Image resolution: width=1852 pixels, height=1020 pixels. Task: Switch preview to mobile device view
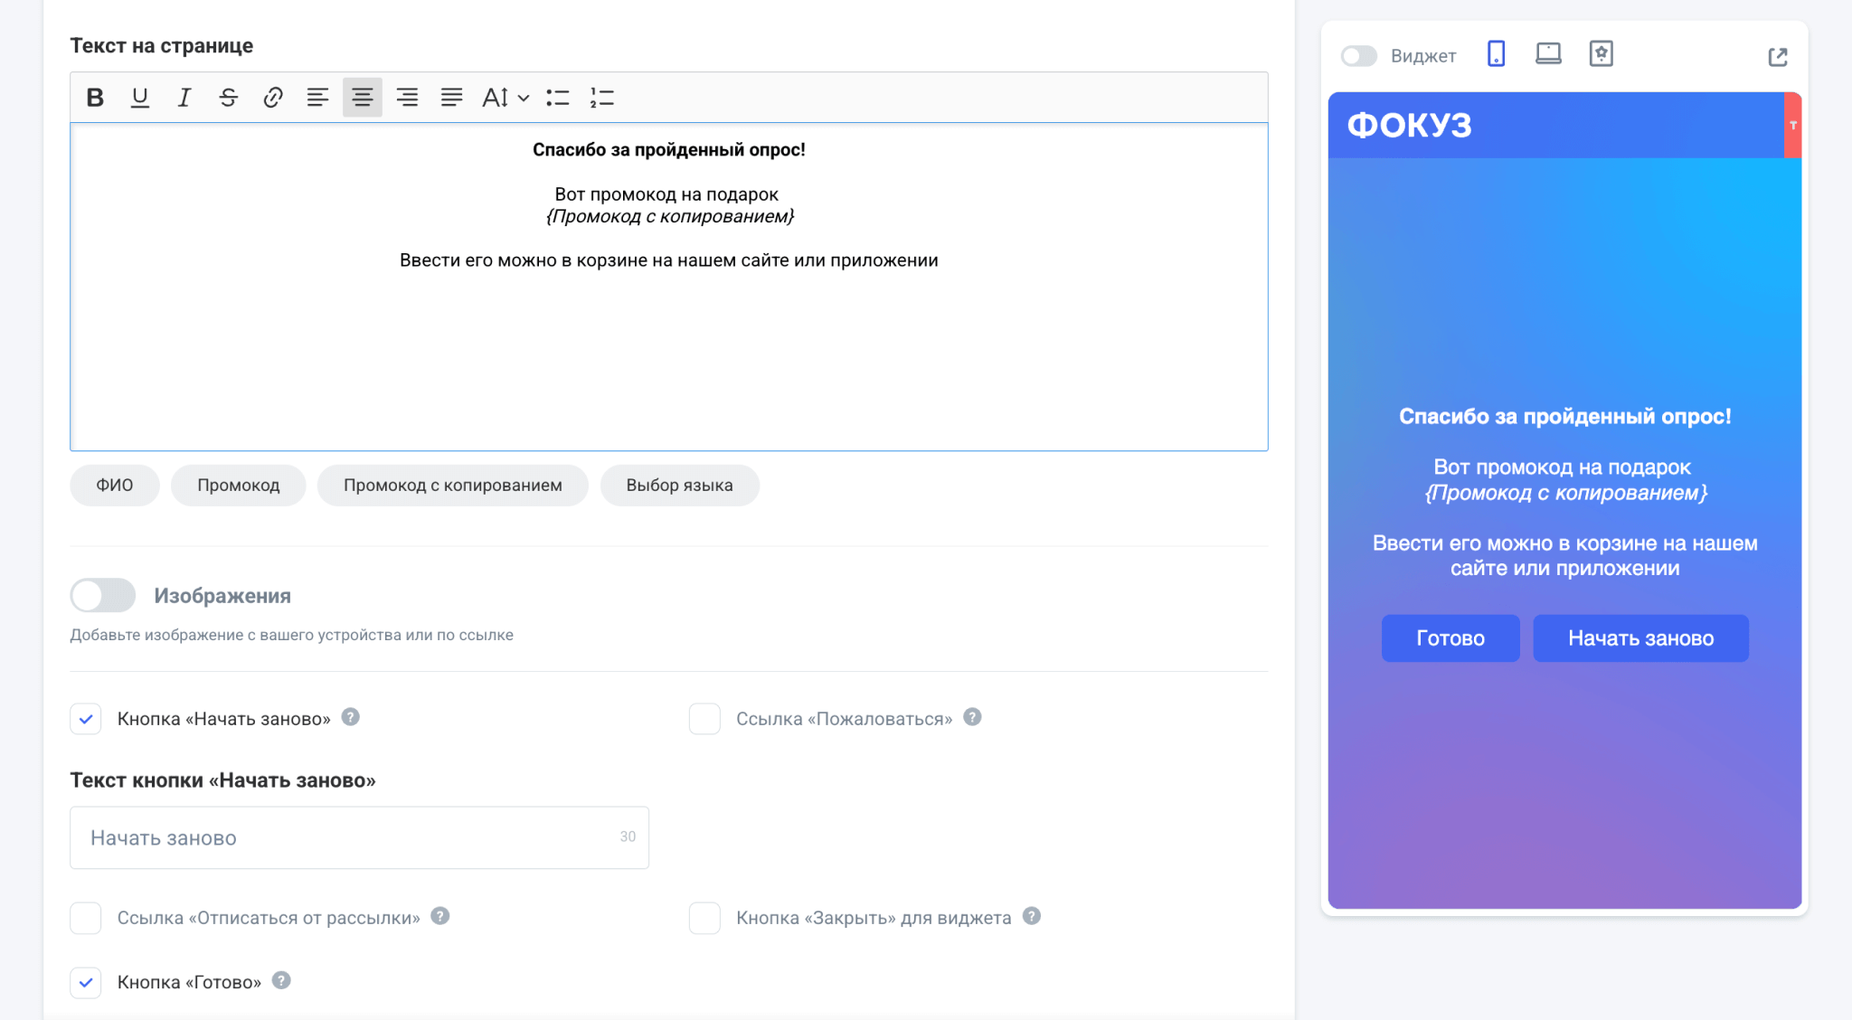point(1496,54)
